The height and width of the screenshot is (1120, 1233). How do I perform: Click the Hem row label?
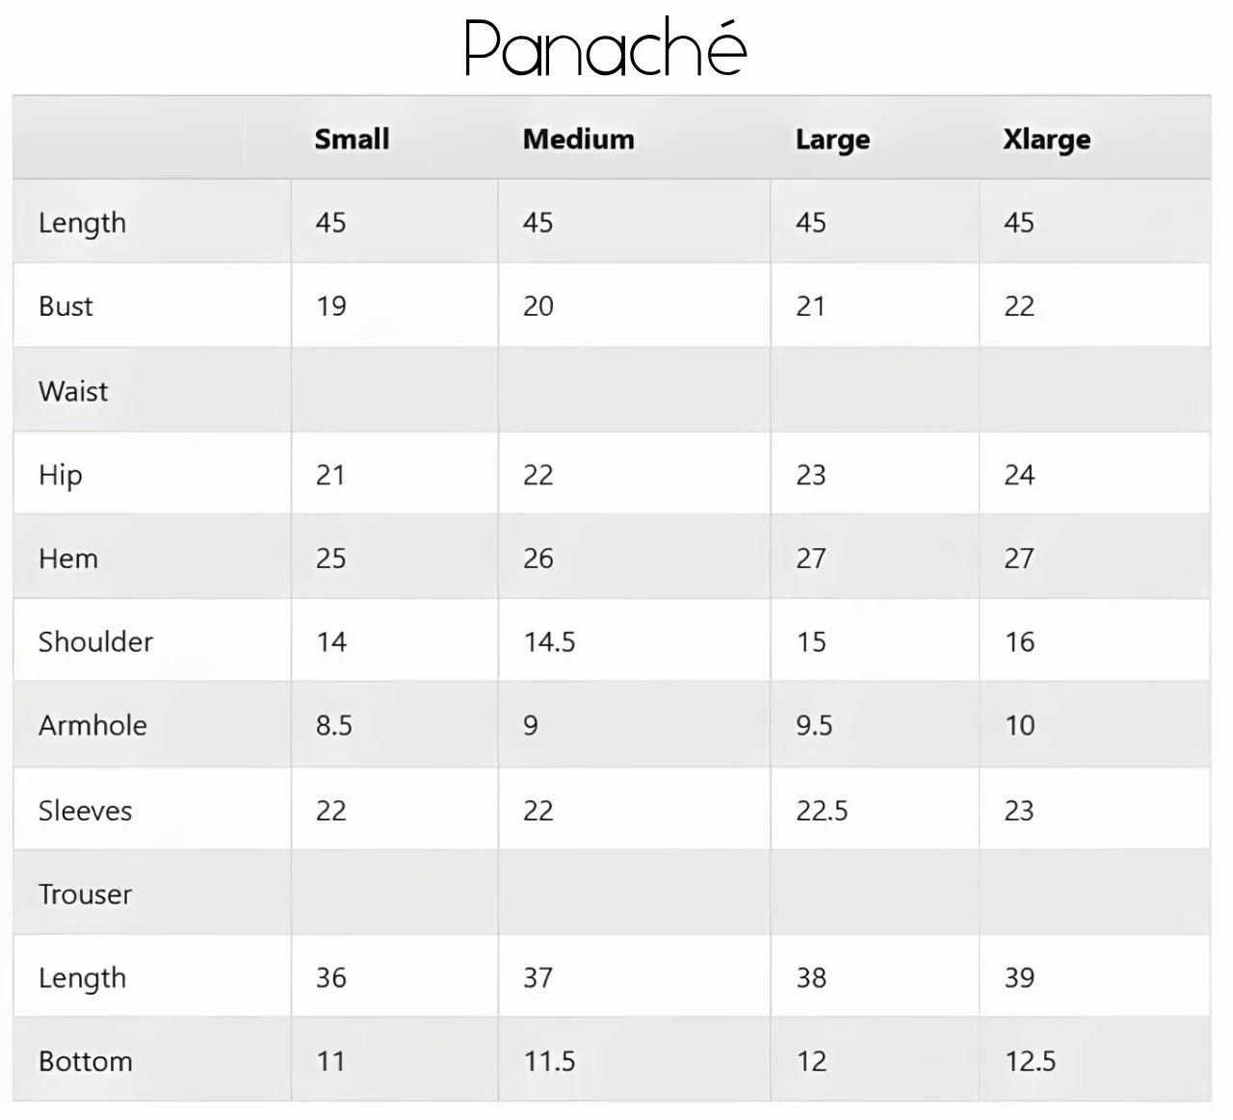click(x=68, y=559)
